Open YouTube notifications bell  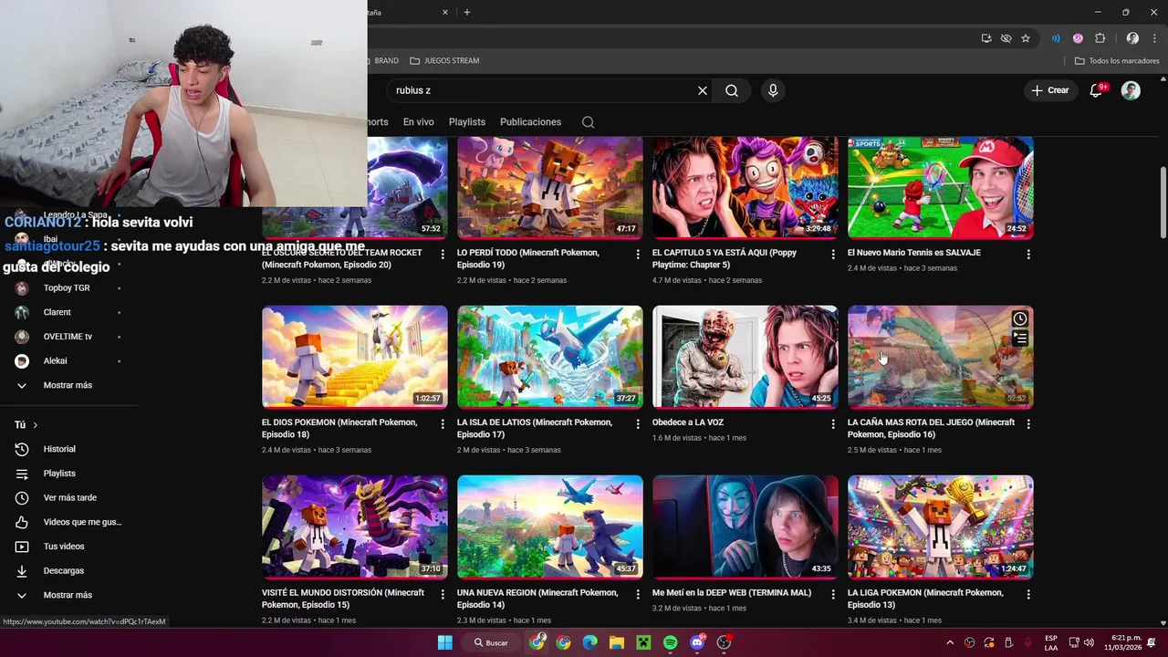click(x=1097, y=90)
